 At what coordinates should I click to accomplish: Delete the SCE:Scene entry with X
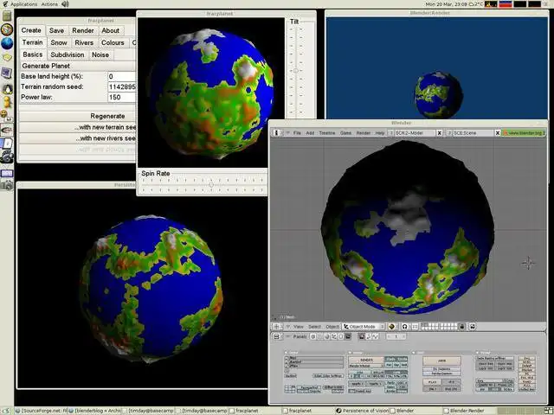[x=498, y=132]
